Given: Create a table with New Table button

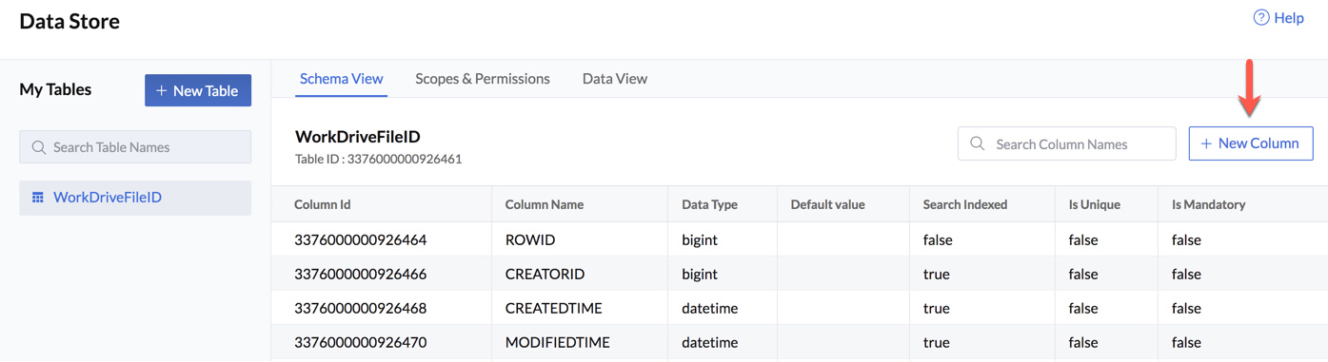Looking at the screenshot, I should pyautogui.click(x=198, y=90).
